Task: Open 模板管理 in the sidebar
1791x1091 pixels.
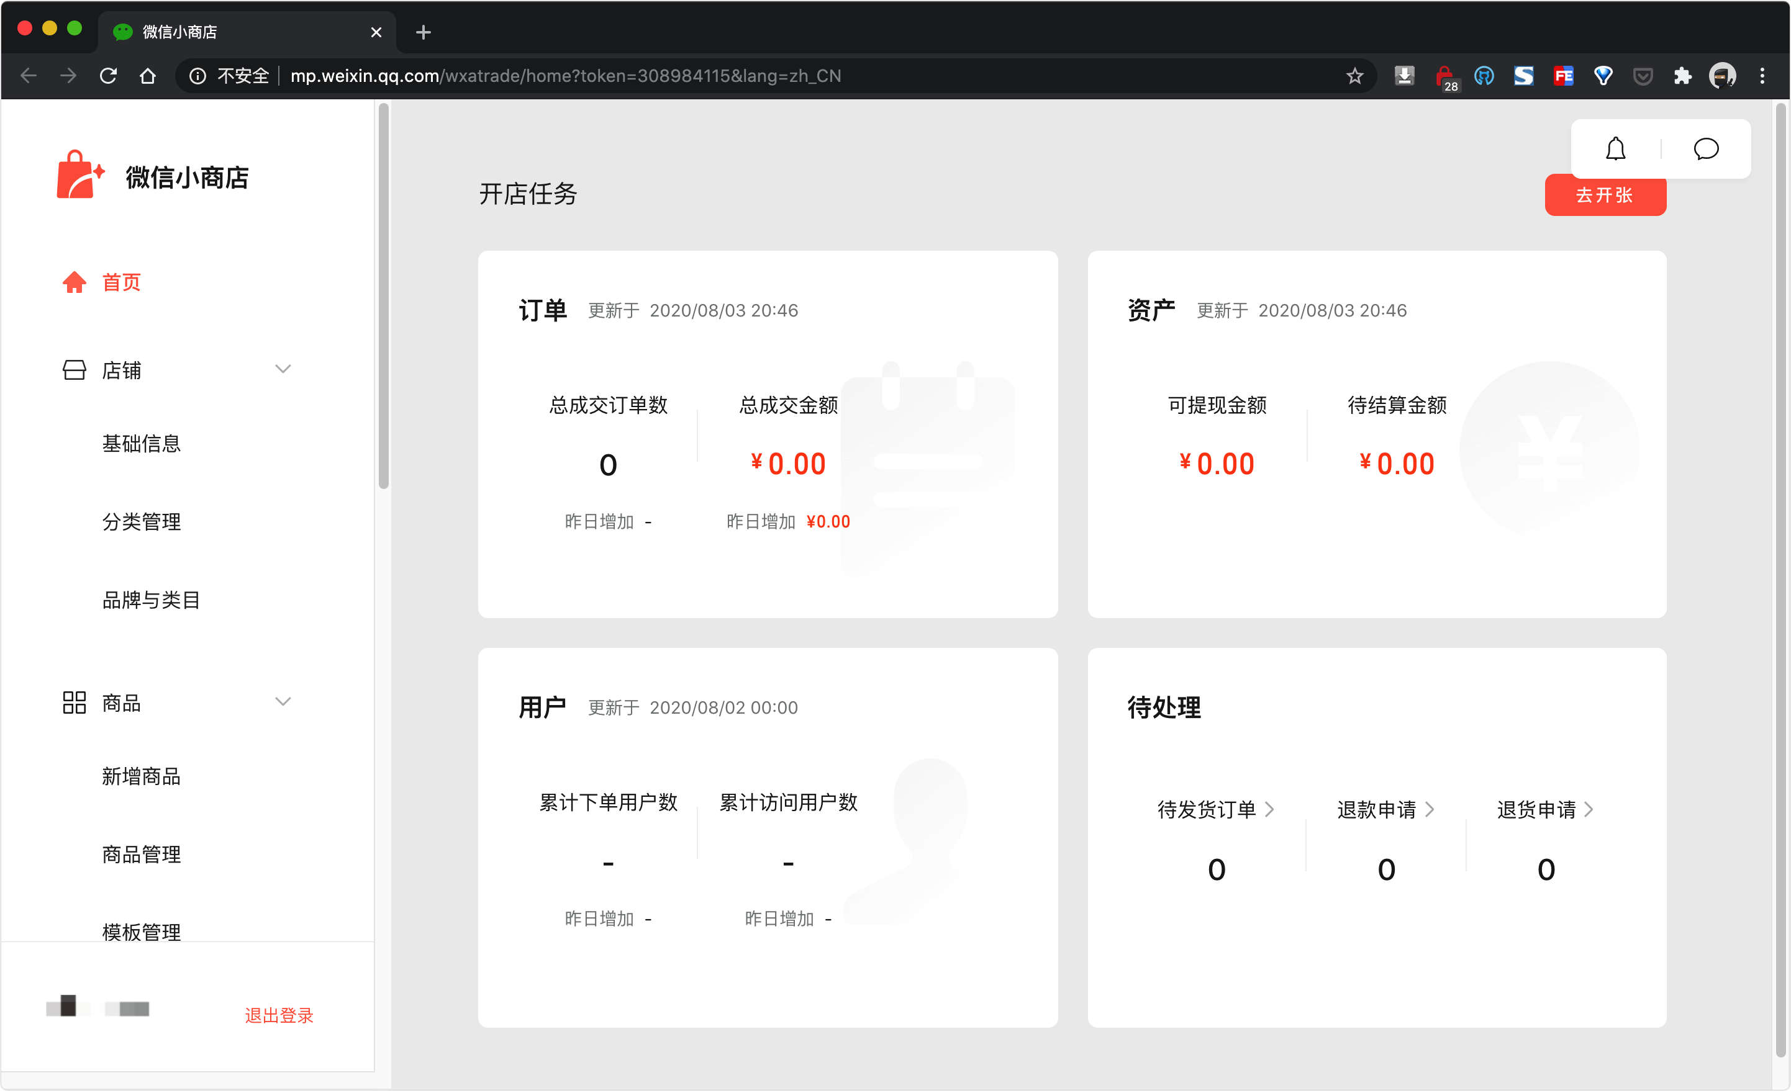Action: [141, 932]
